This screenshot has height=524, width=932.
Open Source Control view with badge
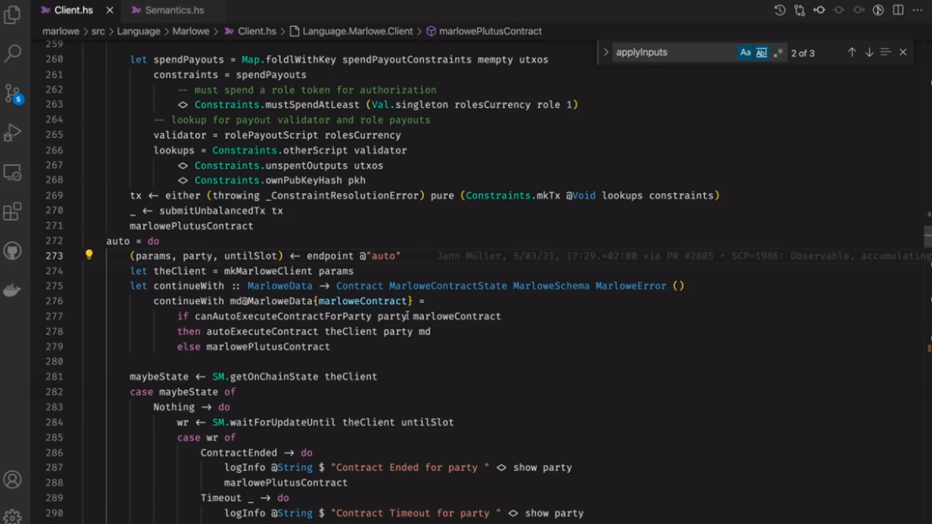13,93
